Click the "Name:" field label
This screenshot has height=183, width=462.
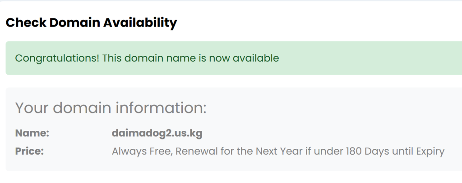click(x=32, y=133)
